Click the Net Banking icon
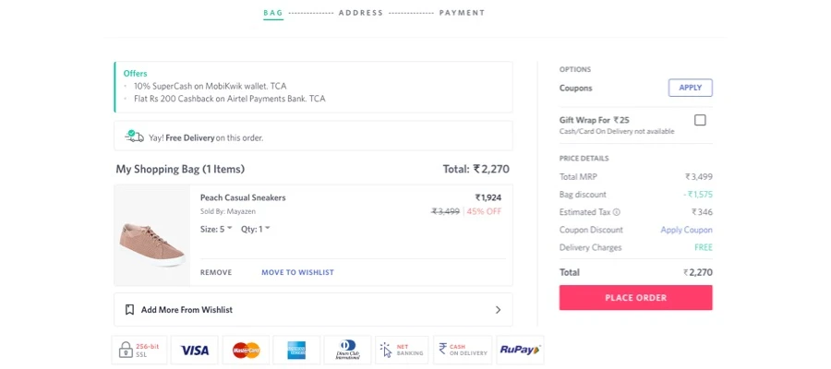 click(x=401, y=351)
